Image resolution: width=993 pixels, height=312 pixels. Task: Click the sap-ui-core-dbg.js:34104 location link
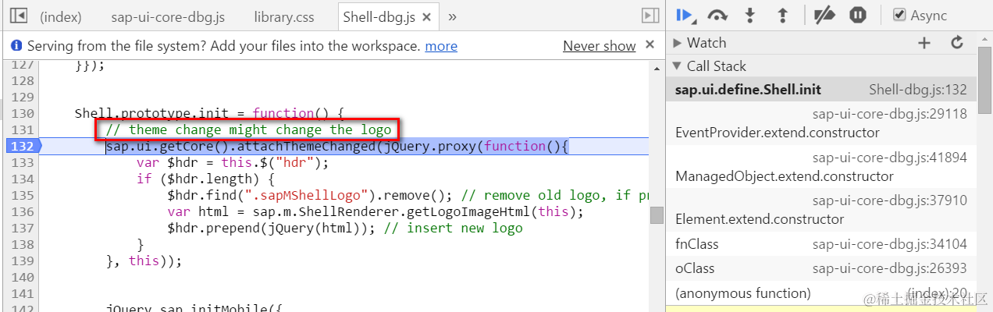[889, 244]
